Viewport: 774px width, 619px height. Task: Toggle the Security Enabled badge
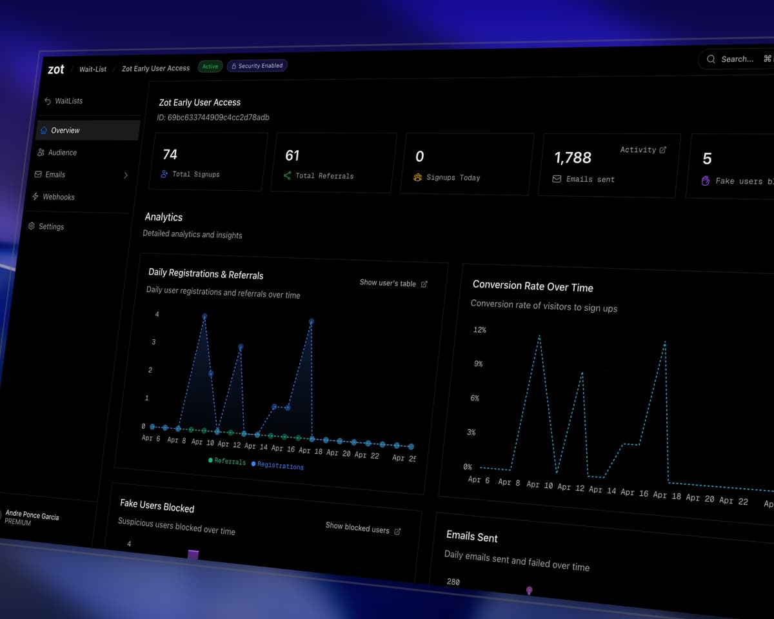click(x=257, y=65)
